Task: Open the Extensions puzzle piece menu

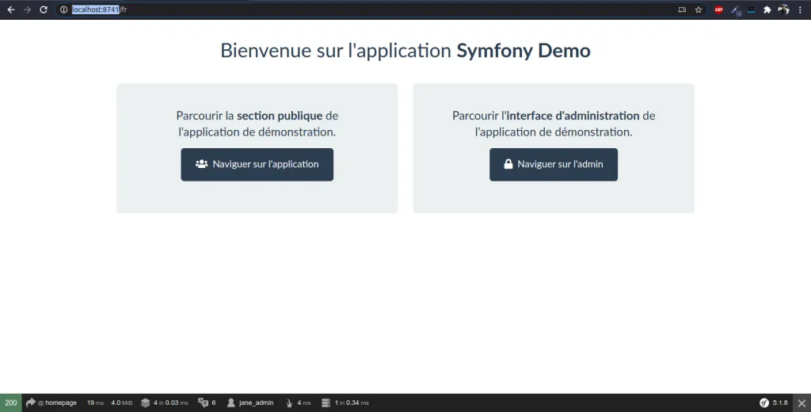Action: tap(767, 10)
